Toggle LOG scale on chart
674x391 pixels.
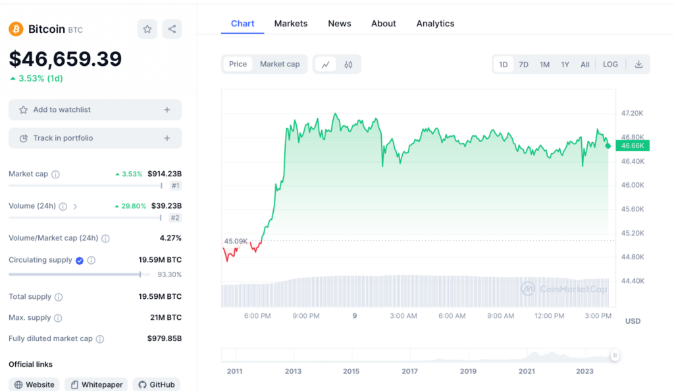tap(610, 65)
